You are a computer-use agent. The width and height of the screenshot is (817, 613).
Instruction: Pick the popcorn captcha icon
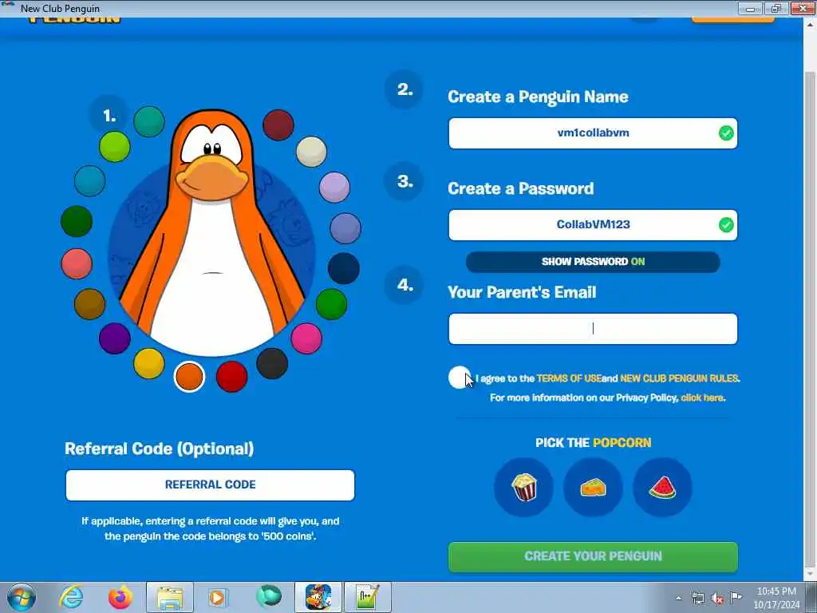point(523,488)
